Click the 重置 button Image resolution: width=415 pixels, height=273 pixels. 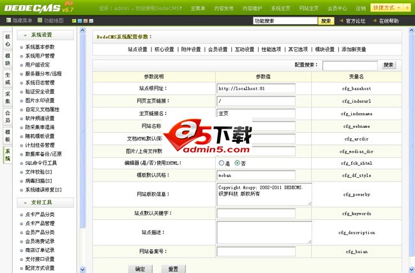(x=174, y=269)
